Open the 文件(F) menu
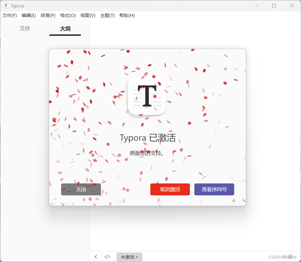 pos(10,16)
